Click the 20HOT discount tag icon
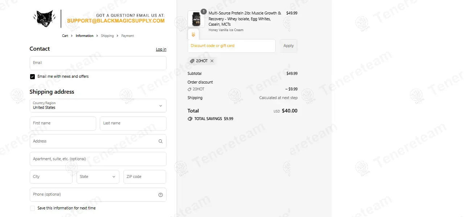The height and width of the screenshot is (217, 464). click(192, 61)
